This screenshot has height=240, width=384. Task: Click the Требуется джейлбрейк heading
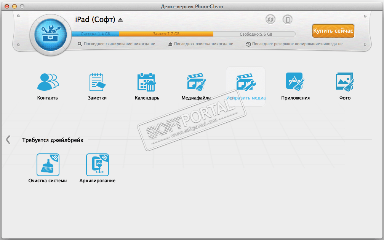click(53, 140)
